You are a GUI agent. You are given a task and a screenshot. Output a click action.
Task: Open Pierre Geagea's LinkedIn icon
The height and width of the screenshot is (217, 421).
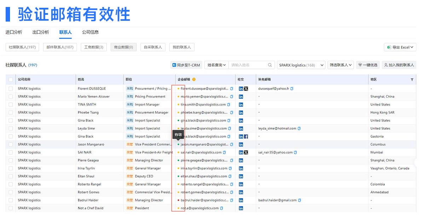pyautogui.click(x=241, y=161)
